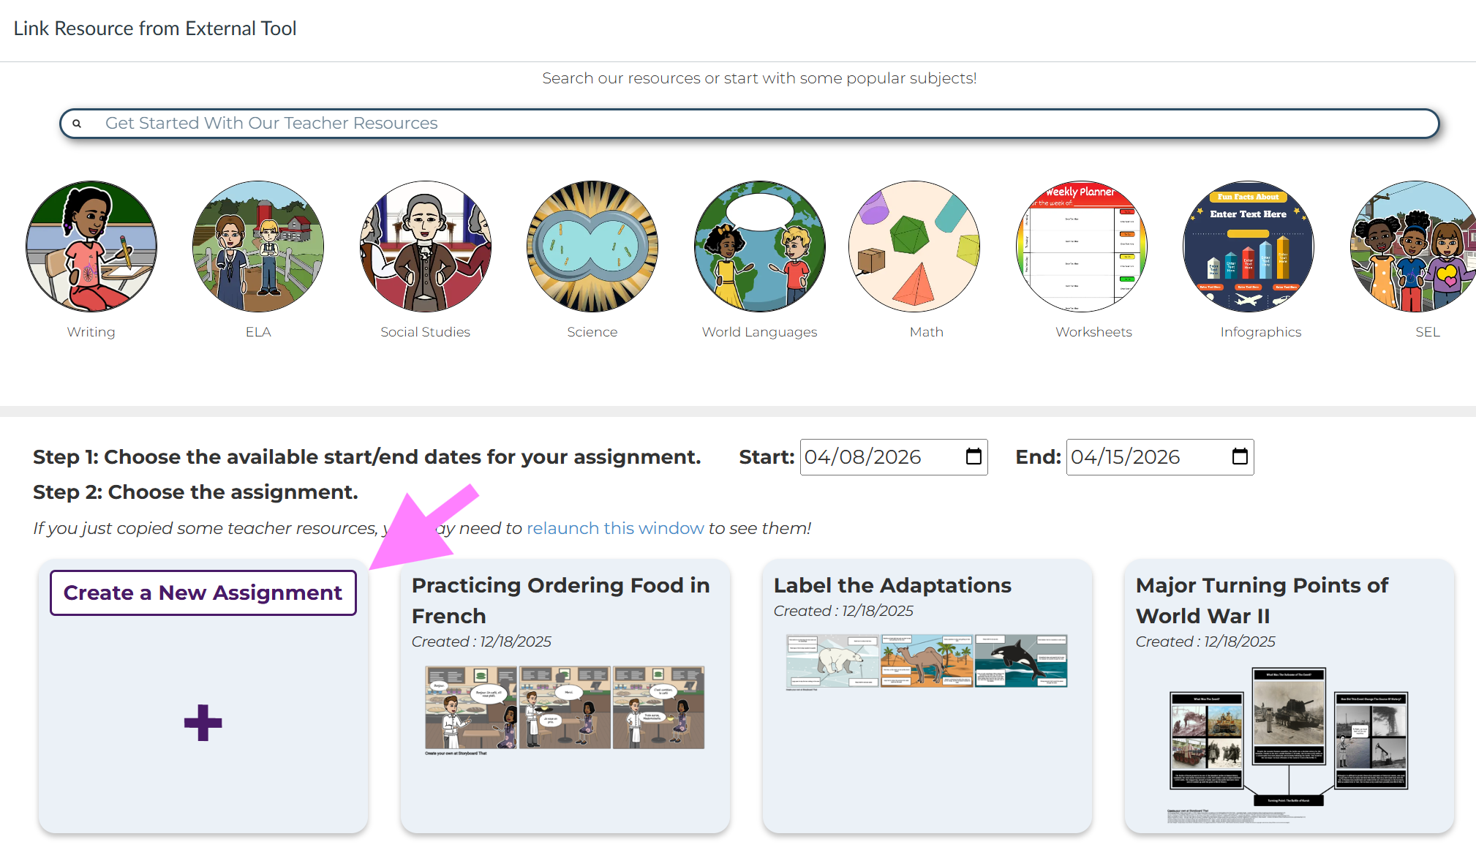Focus the teacher resources search field
The height and width of the screenshot is (850, 1476).
[x=749, y=123]
